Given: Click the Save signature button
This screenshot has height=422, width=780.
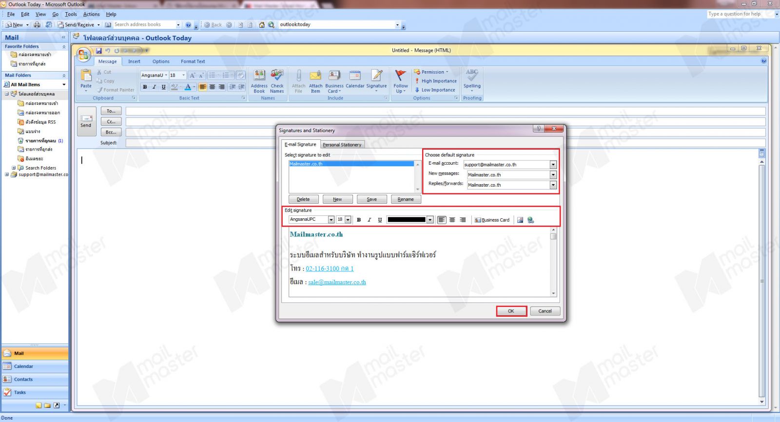Looking at the screenshot, I should pos(371,199).
